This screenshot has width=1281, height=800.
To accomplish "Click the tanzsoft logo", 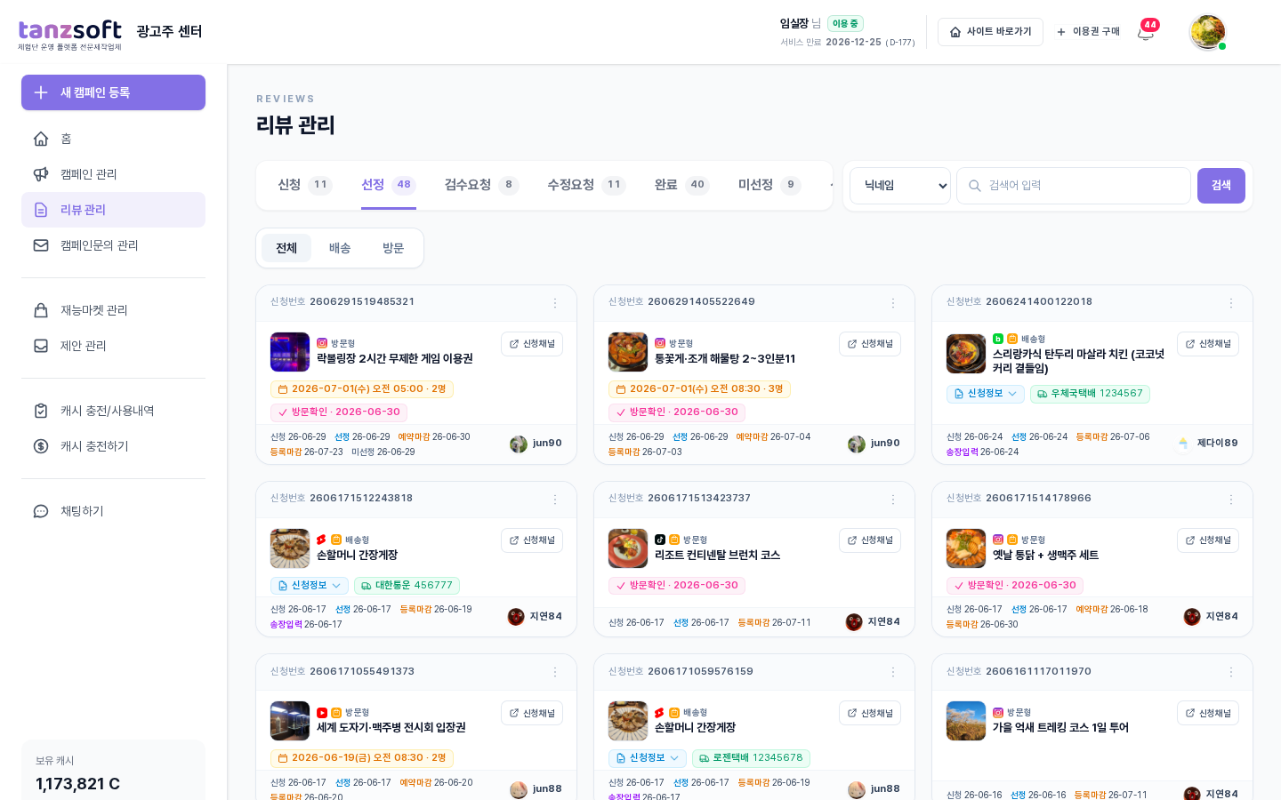I will tap(70, 35).
